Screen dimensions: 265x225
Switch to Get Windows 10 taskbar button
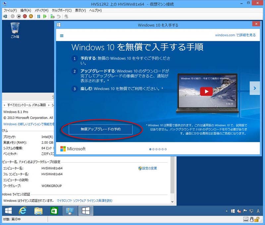click(86, 211)
